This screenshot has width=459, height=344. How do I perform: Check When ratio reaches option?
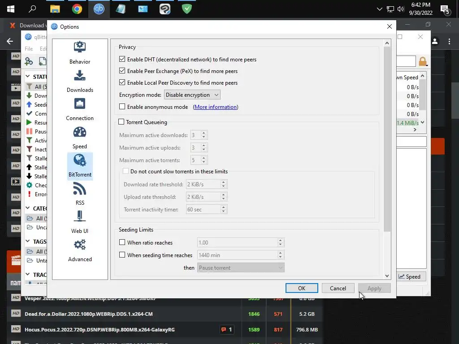coord(122,242)
